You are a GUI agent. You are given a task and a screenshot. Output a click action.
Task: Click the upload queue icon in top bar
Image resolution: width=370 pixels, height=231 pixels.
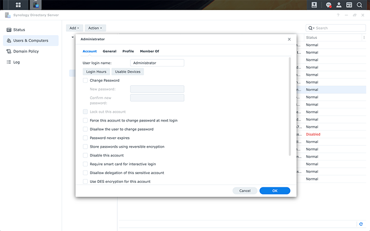coord(314,5)
